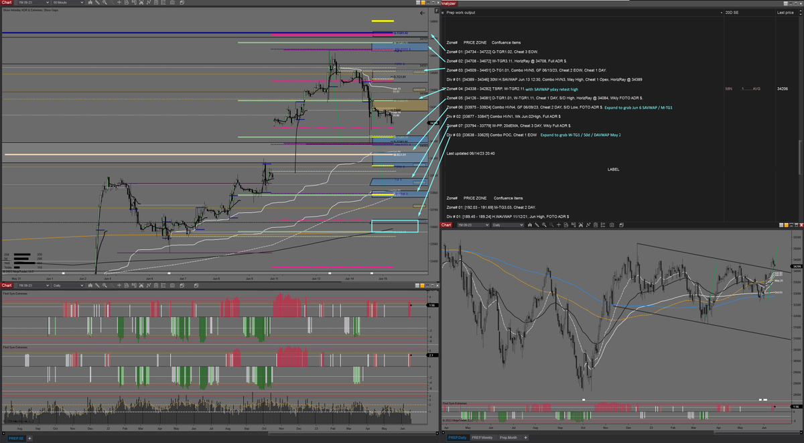Viewport: 804px width, 443px height.
Task: Open Indicators icon in 60 Minute chart
Action: pos(149,3)
